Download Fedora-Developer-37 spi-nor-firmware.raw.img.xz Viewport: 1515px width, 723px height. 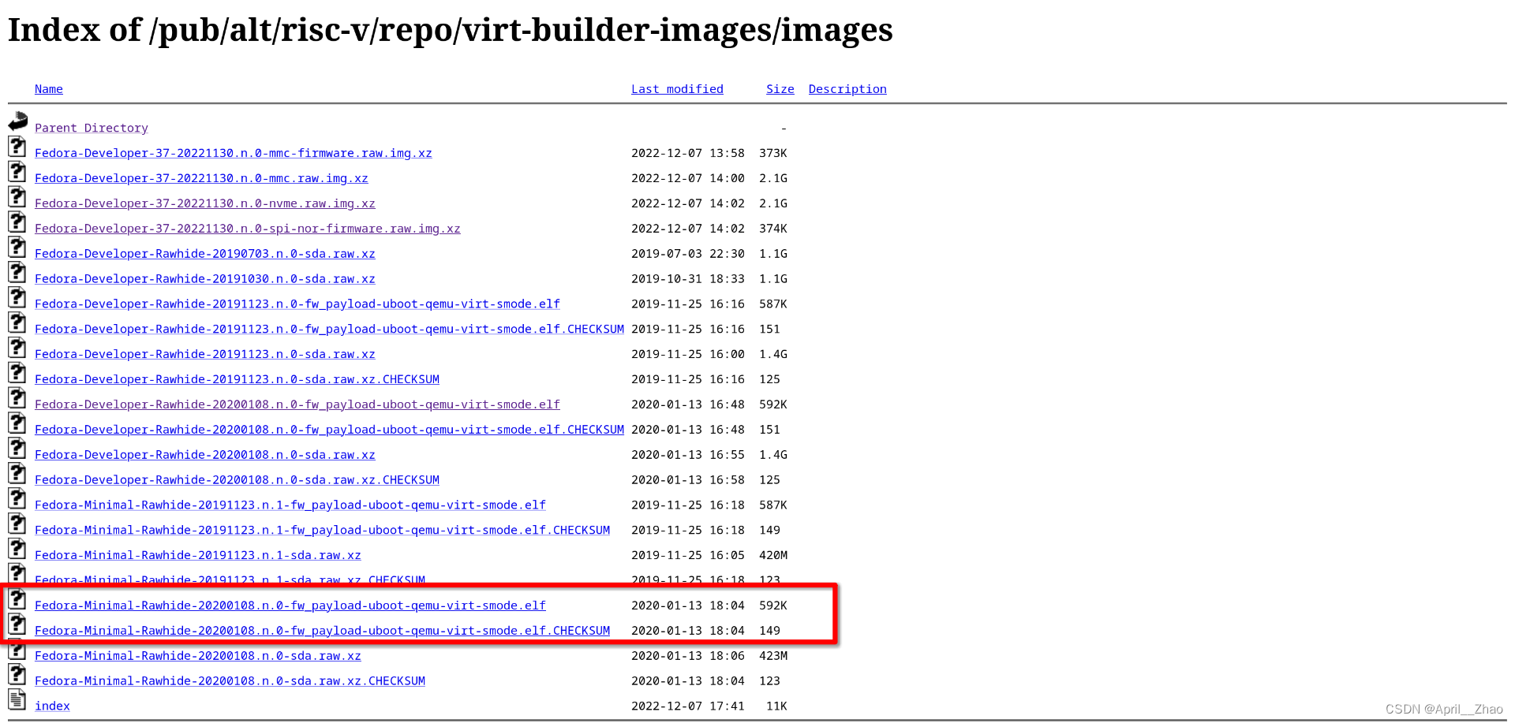[248, 229]
